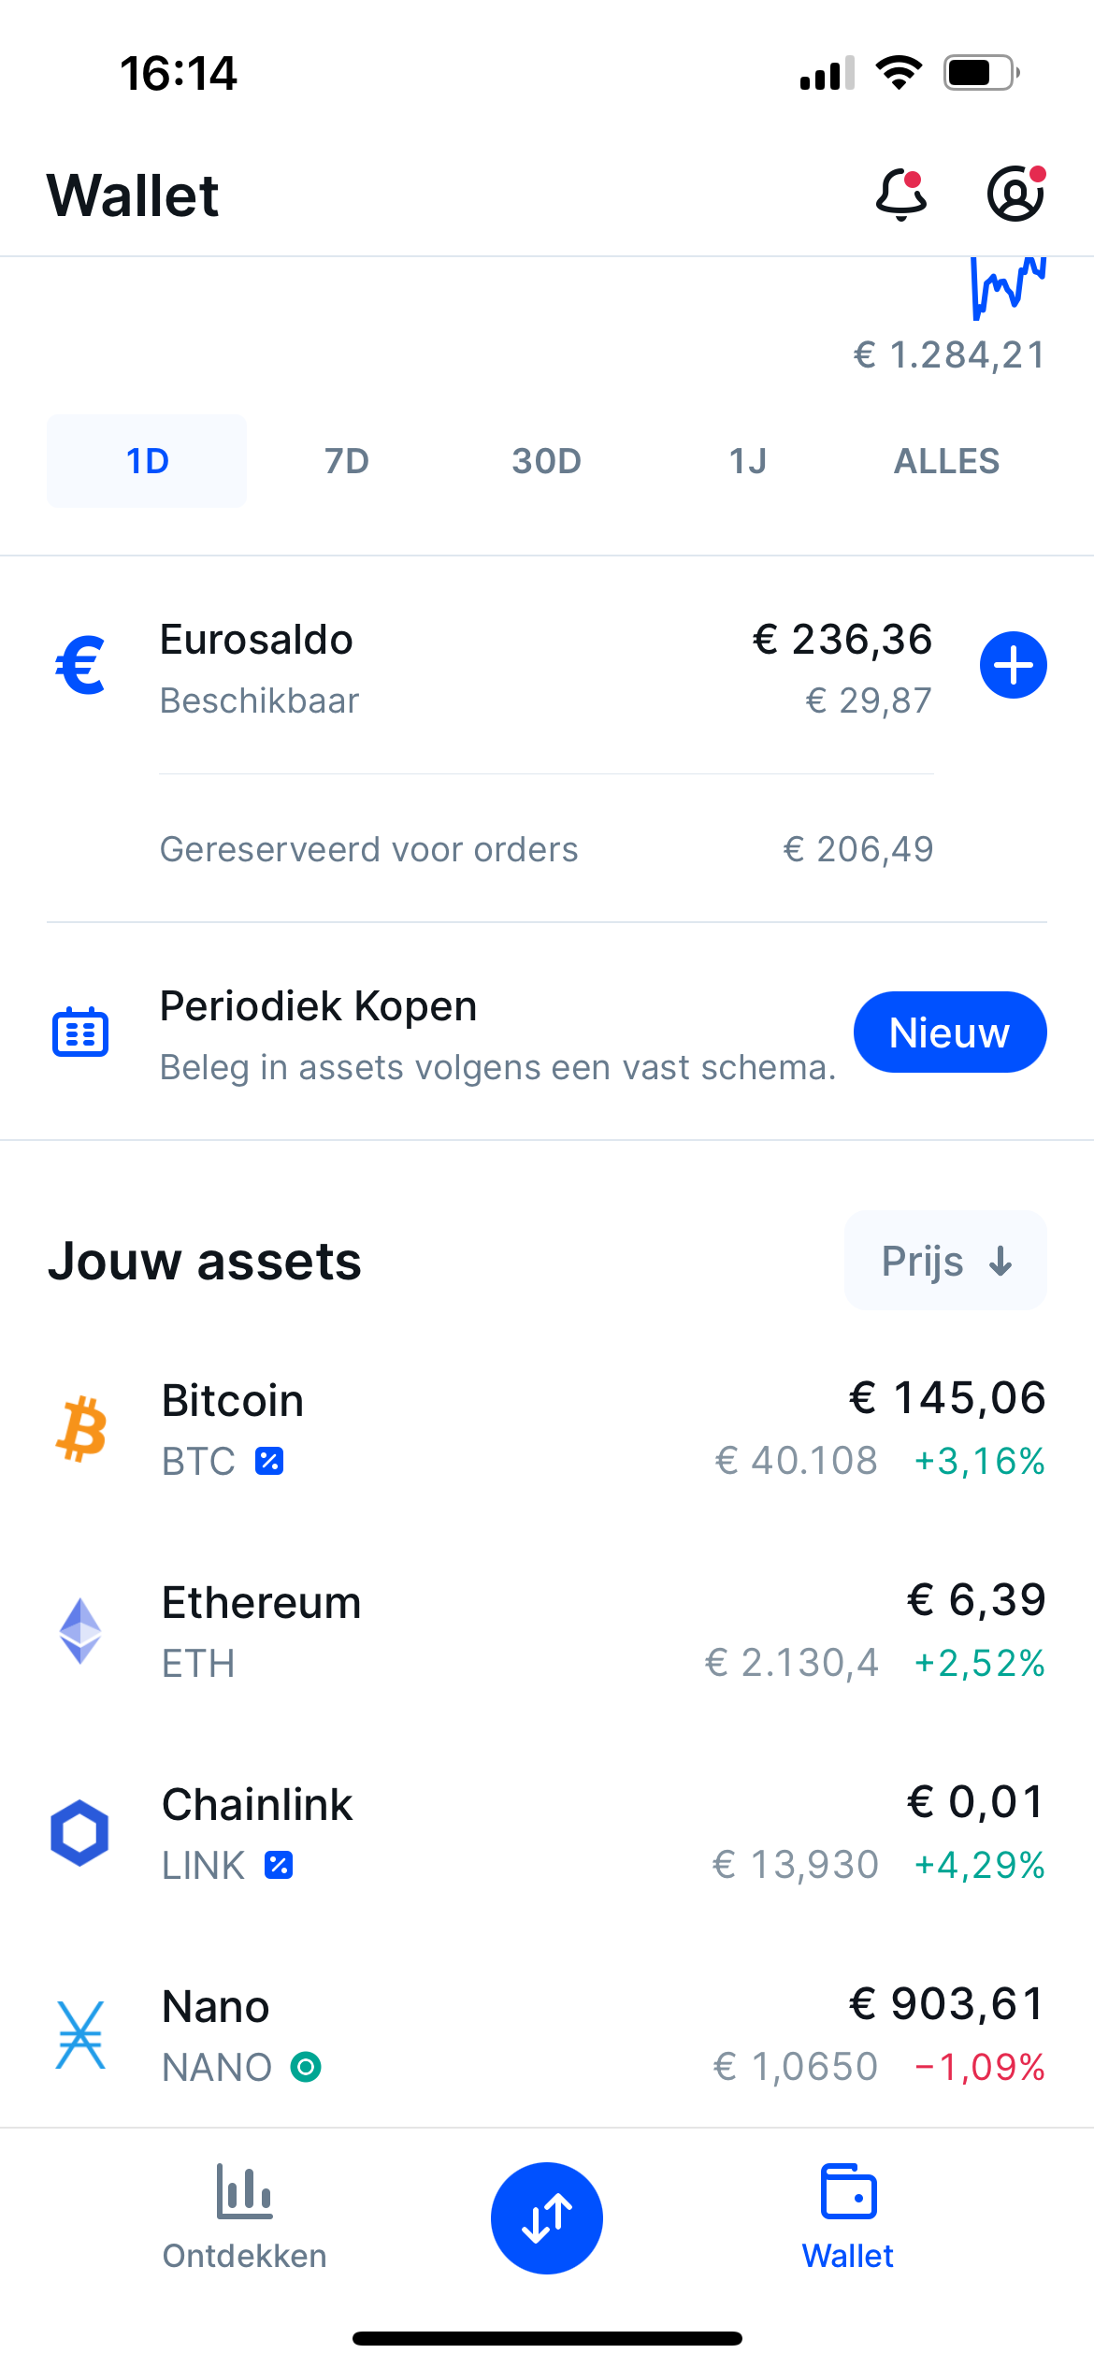Image resolution: width=1094 pixels, height=2368 pixels.
Task: Tap the Nieuw button
Action: tap(950, 1032)
